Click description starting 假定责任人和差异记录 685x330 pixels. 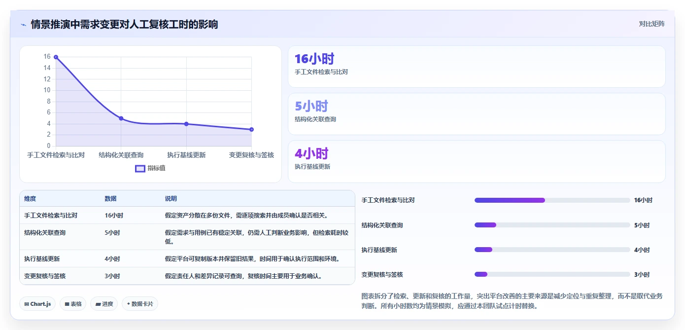(243, 276)
